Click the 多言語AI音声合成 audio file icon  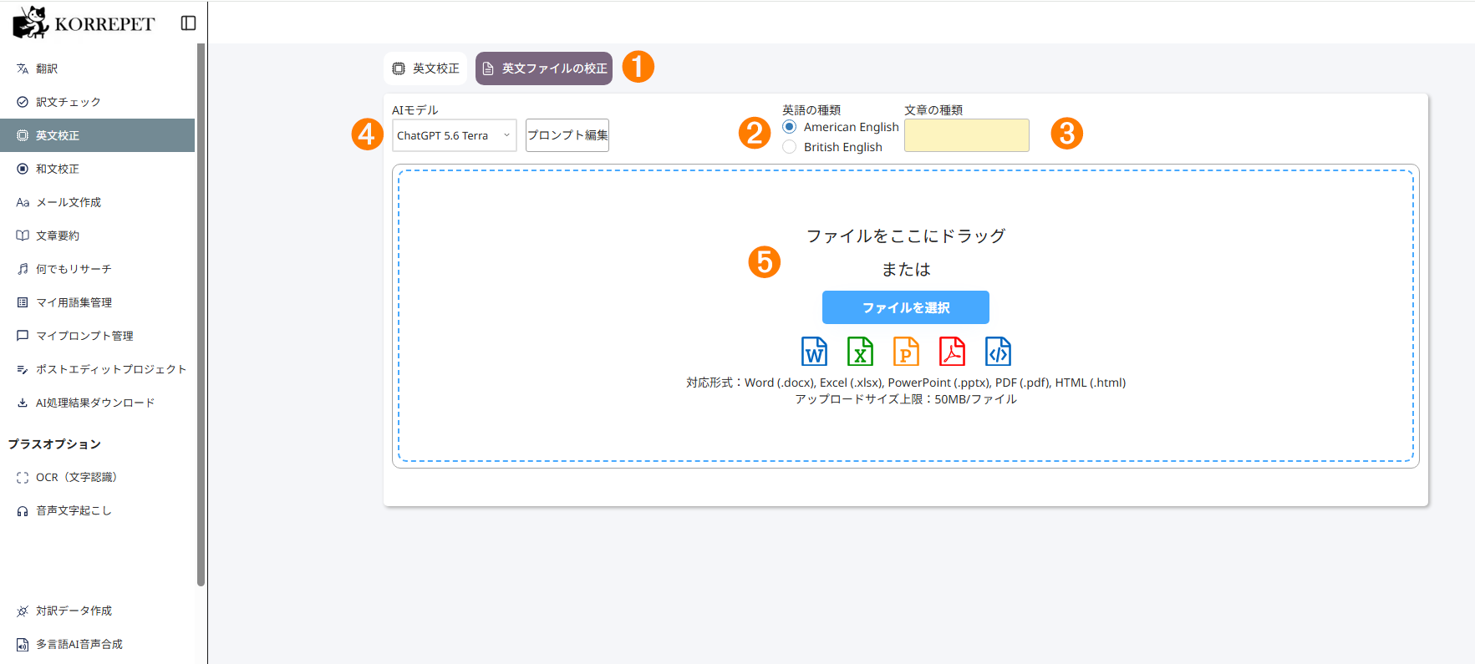pyautogui.click(x=23, y=645)
